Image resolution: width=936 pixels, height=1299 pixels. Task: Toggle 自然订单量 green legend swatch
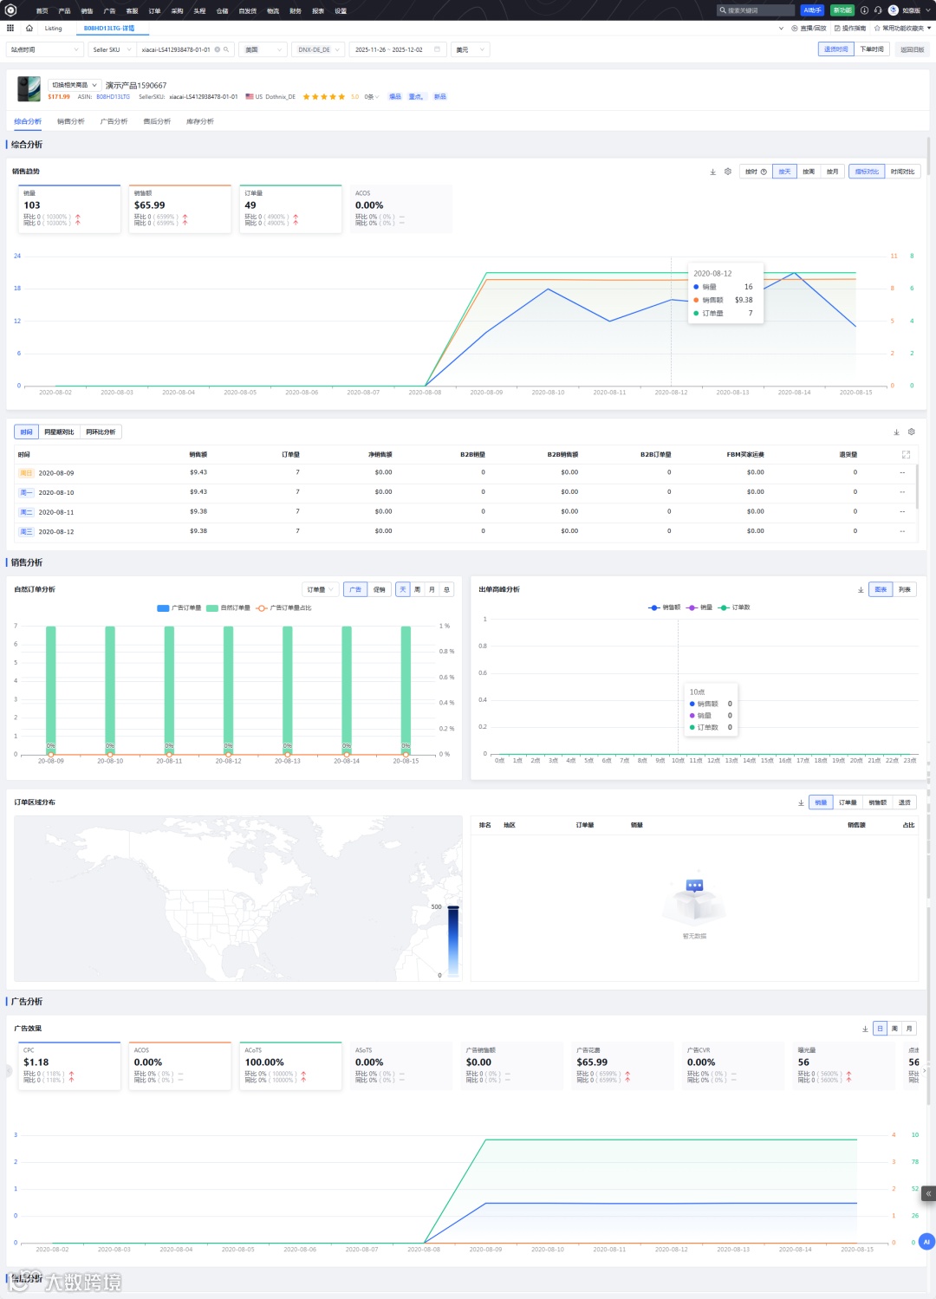[x=212, y=607]
